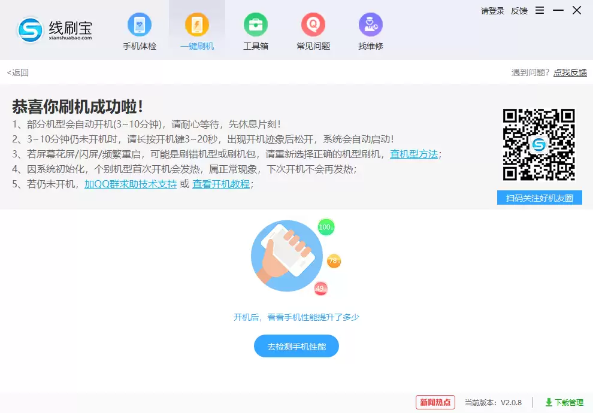Open the 下载管理 download manager icon

[565, 402]
